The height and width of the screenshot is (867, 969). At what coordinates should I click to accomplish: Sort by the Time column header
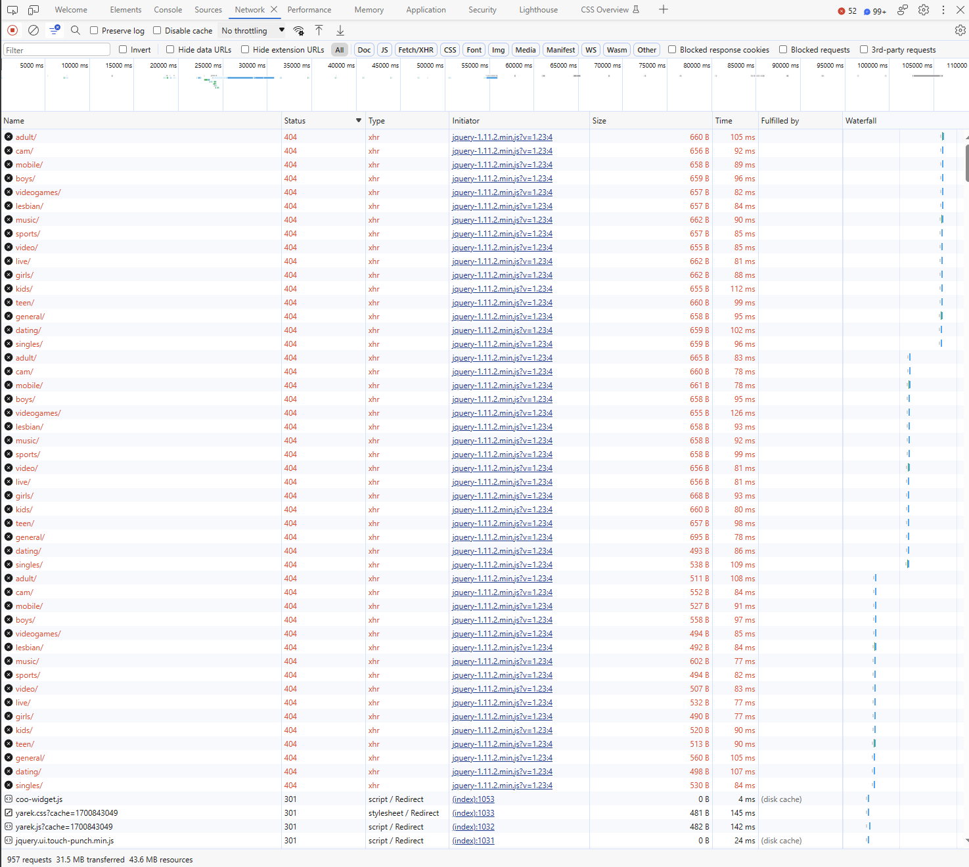point(735,120)
